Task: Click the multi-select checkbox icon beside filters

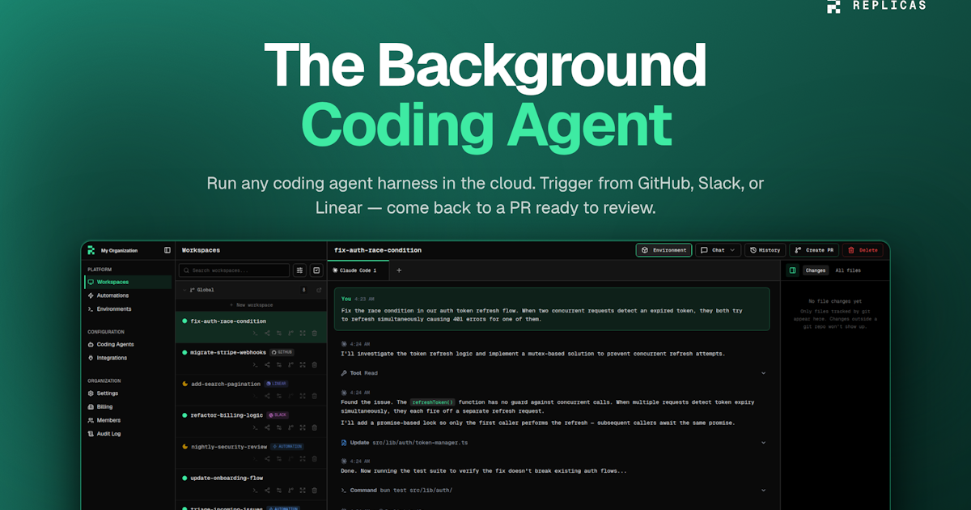Action: (316, 270)
